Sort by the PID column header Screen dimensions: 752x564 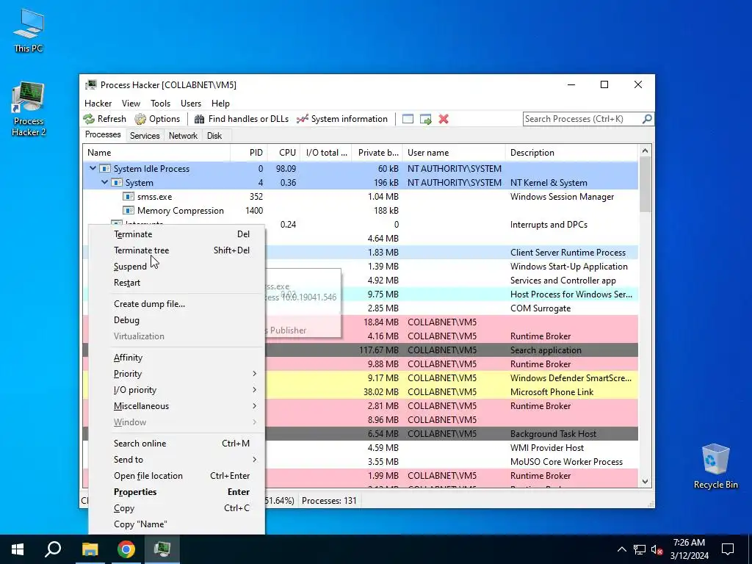coord(249,153)
